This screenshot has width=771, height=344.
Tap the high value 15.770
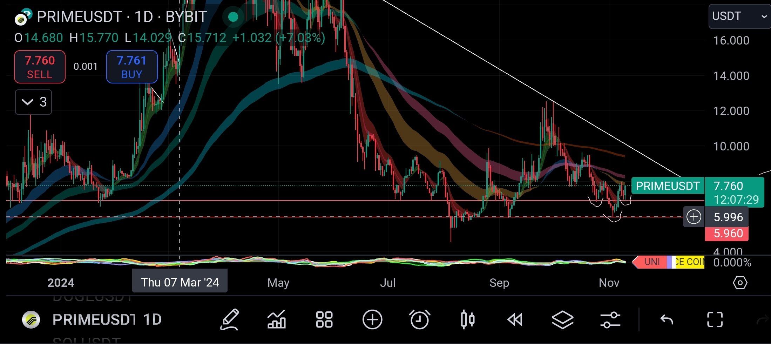[x=99, y=38]
